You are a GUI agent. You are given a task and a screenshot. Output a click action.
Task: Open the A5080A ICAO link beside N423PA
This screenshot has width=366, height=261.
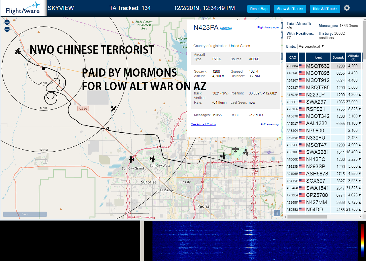[x=226, y=28]
